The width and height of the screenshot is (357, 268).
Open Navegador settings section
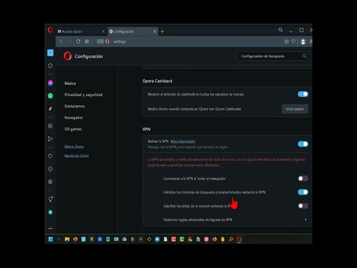[x=74, y=118]
